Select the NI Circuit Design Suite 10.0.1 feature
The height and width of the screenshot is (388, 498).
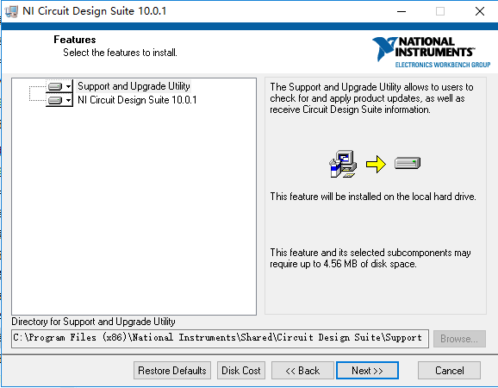point(137,100)
